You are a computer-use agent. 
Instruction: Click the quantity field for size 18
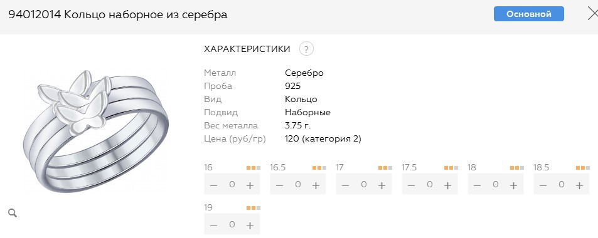[496, 184]
